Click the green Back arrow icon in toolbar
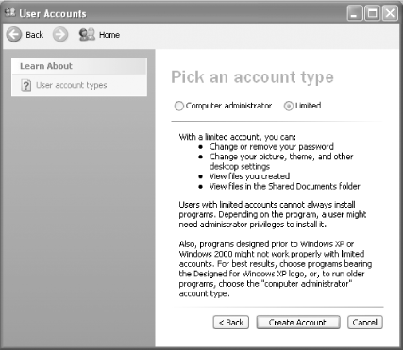The width and height of the screenshot is (403, 350). [14, 35]
